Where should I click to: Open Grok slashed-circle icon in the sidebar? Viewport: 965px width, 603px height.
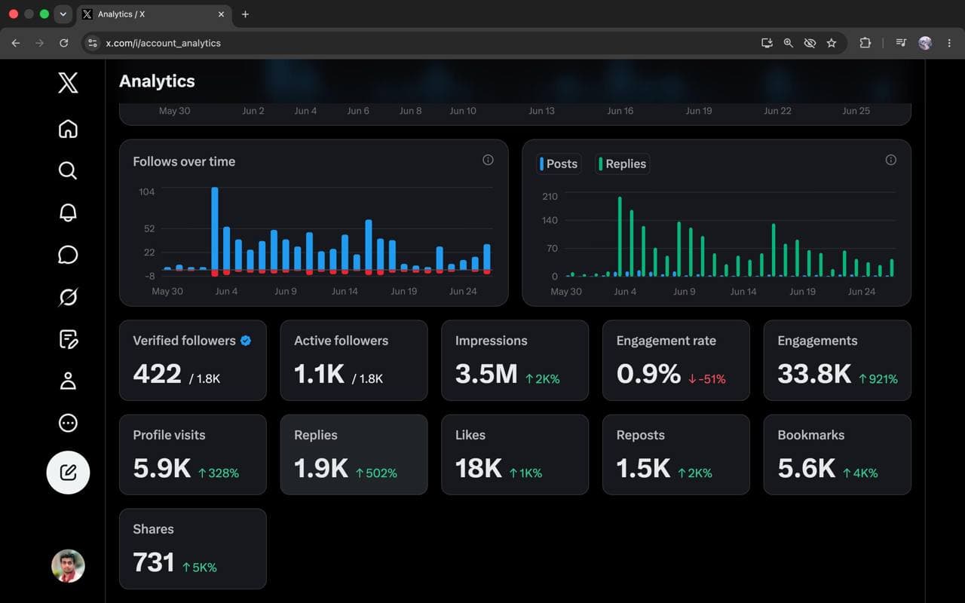pyautogui.click(x=68, y=297)
